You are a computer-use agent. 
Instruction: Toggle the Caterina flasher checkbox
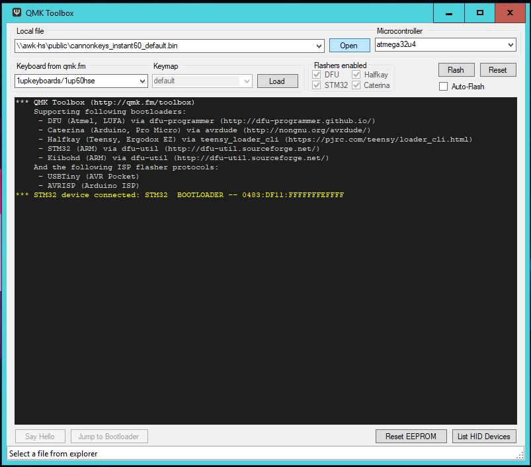[x=356, y=85]
